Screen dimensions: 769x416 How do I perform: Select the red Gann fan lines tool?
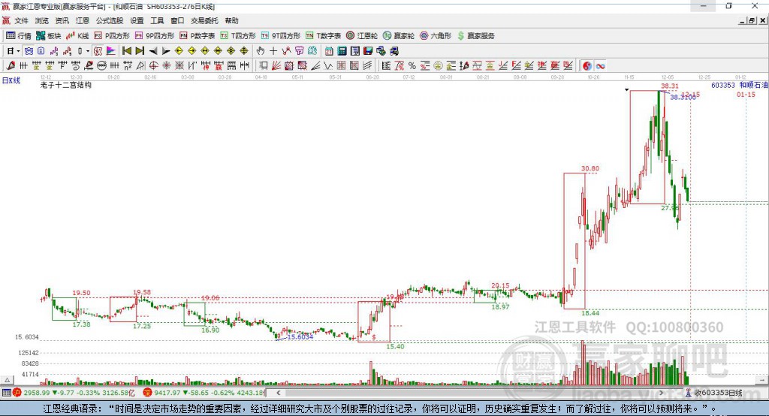click(x=276, y=66)
